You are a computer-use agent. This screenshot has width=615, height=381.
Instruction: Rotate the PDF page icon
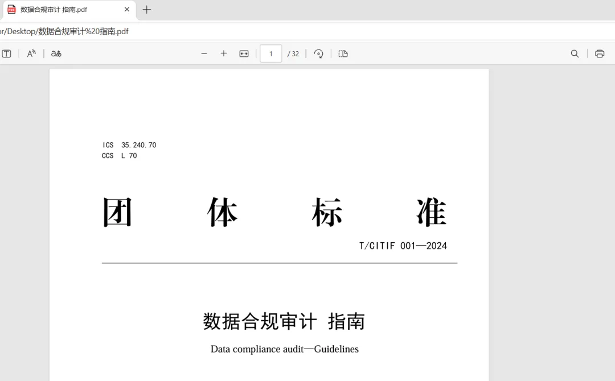[x=318, y=53]
